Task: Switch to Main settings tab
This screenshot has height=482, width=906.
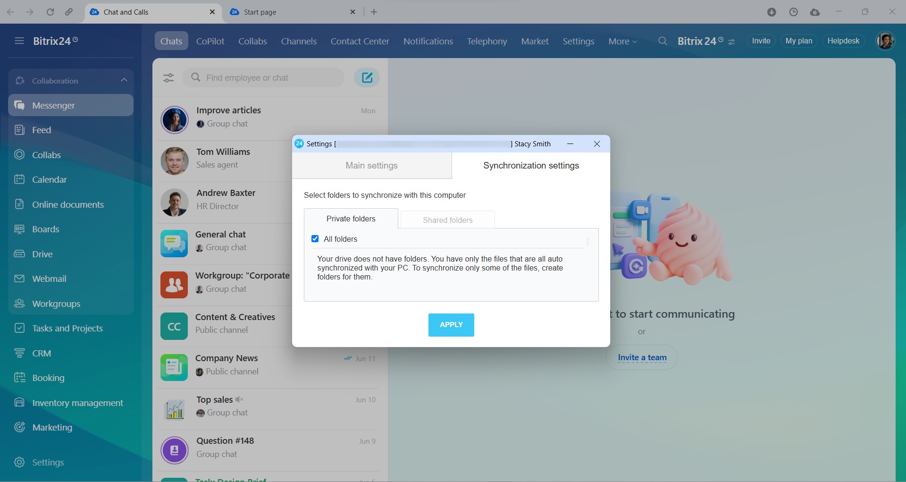Action: pyautogui.click(x=372, y=166)
